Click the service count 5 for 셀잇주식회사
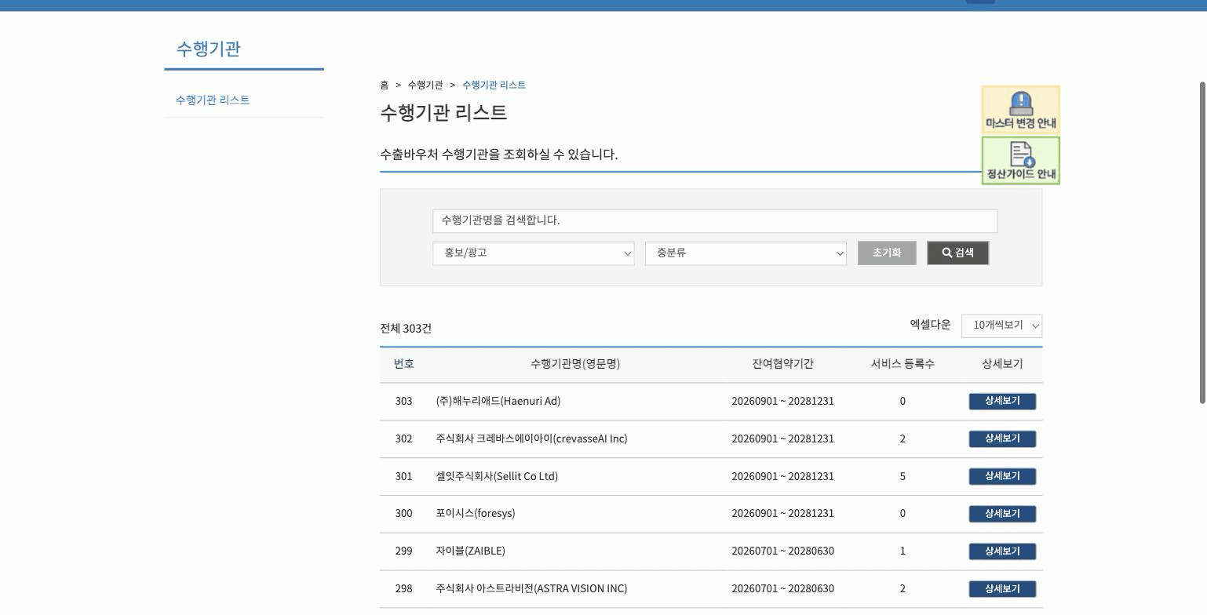The width and height of the screenshot is (1207, 615). click(x=903, y=476)
